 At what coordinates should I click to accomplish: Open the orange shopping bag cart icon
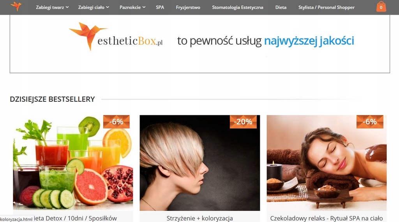click(x=381, y=7)
